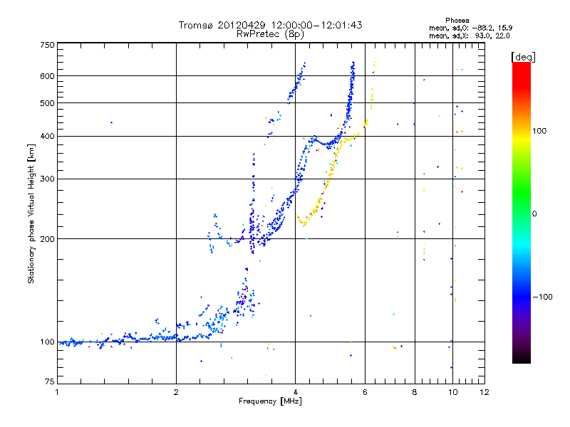Click the x-axis tick label "12"
This screenshot has width=570, height=427.
pos(484,392)
